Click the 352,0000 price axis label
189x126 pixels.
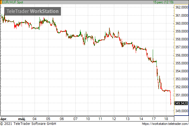[x=182, y=87]
